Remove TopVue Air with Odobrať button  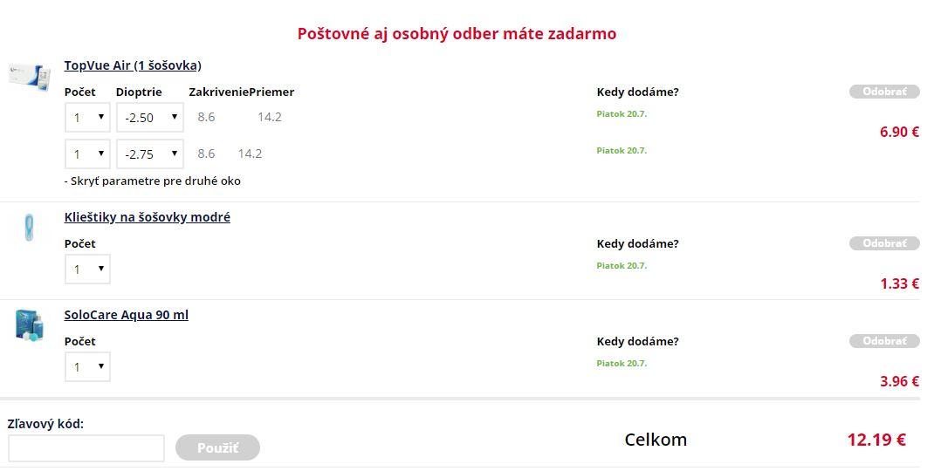tap(884, 92)
